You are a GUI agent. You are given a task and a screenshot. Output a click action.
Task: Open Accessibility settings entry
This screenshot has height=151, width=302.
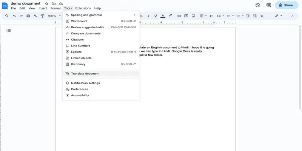tap(101, 96)
